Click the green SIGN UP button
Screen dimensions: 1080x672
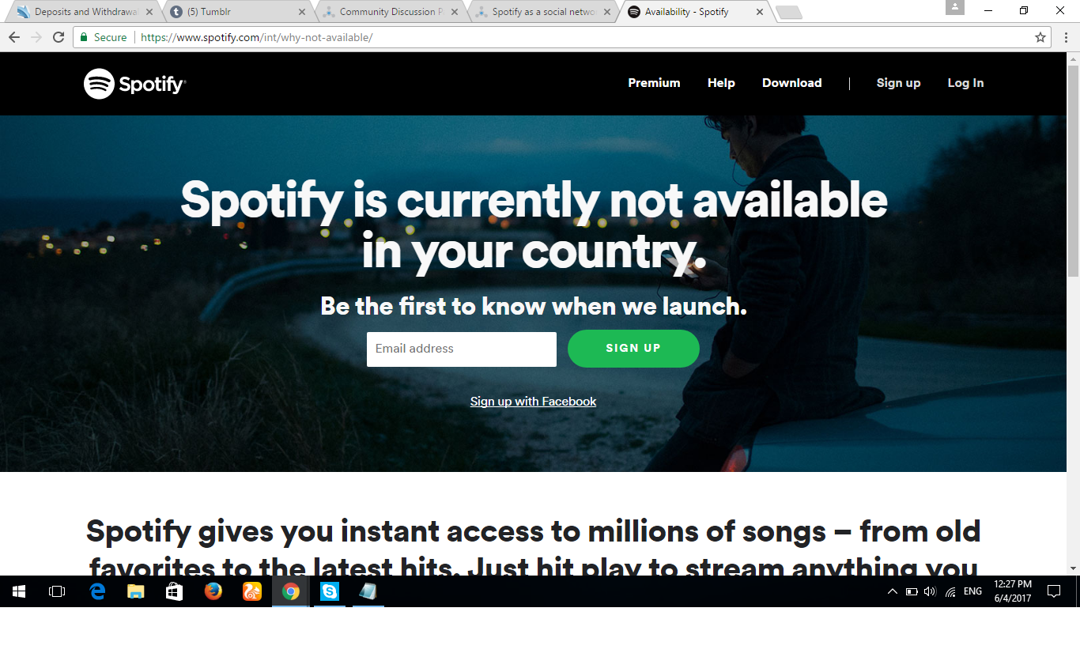(633, 349)
